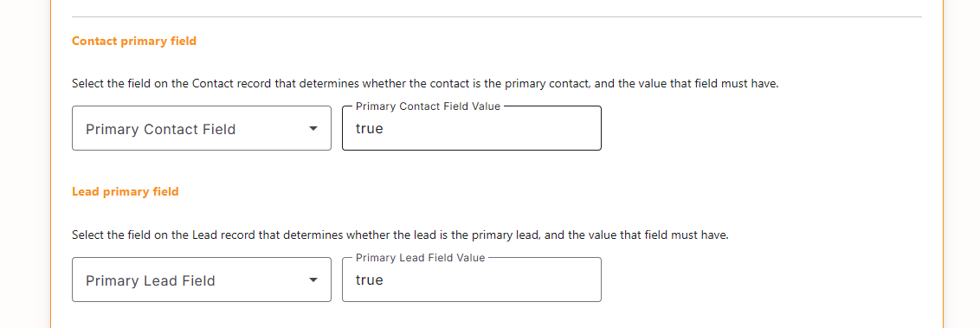Open the Primary Contact Field combo box
Screen dimensions: 980x328
coord(201,128)
